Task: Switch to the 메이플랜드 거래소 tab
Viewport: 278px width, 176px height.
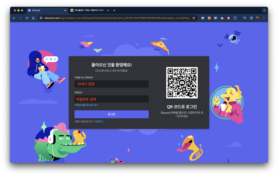Action: 90,10
